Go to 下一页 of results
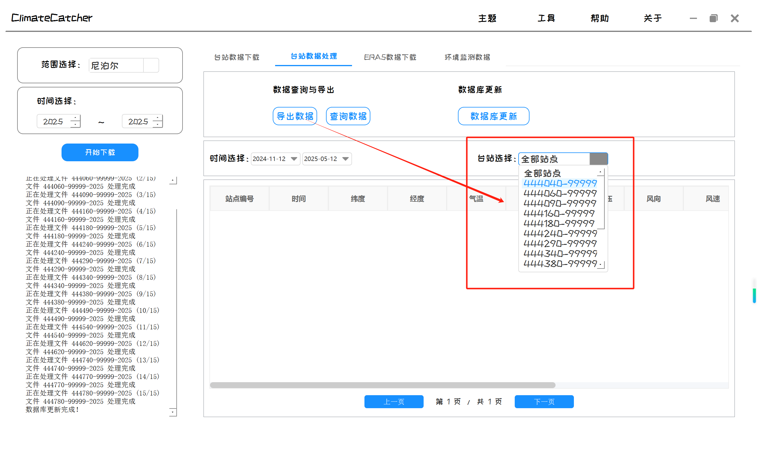This screenshot has height=451, width=757. point(544,402)
